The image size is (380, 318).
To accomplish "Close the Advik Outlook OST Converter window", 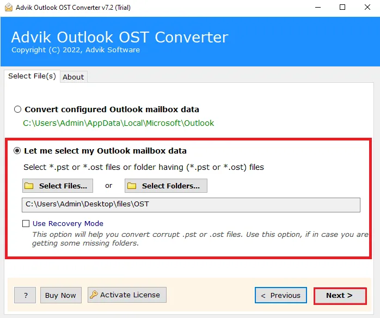I will 367,8.
